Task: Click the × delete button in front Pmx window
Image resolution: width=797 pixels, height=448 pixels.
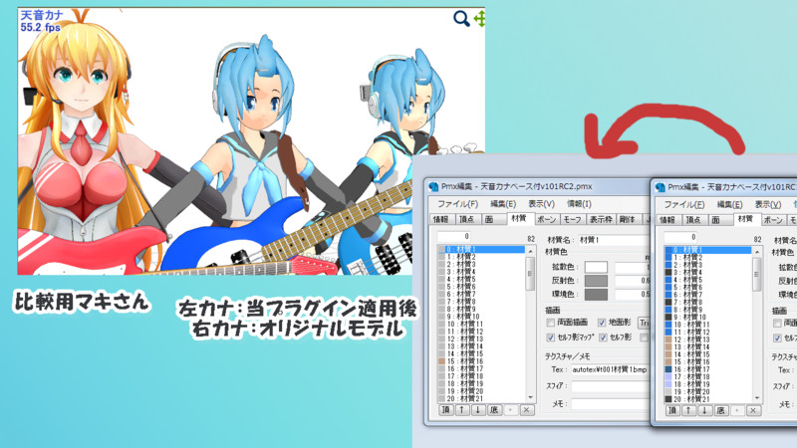Action: [753, 410]
